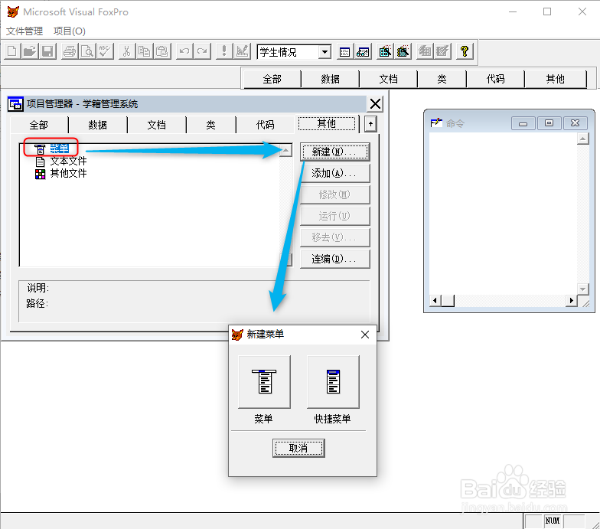
Task: Select the 其他 tab in the upper tab strip
Action: pyautogui.click(x=556, y=79)
